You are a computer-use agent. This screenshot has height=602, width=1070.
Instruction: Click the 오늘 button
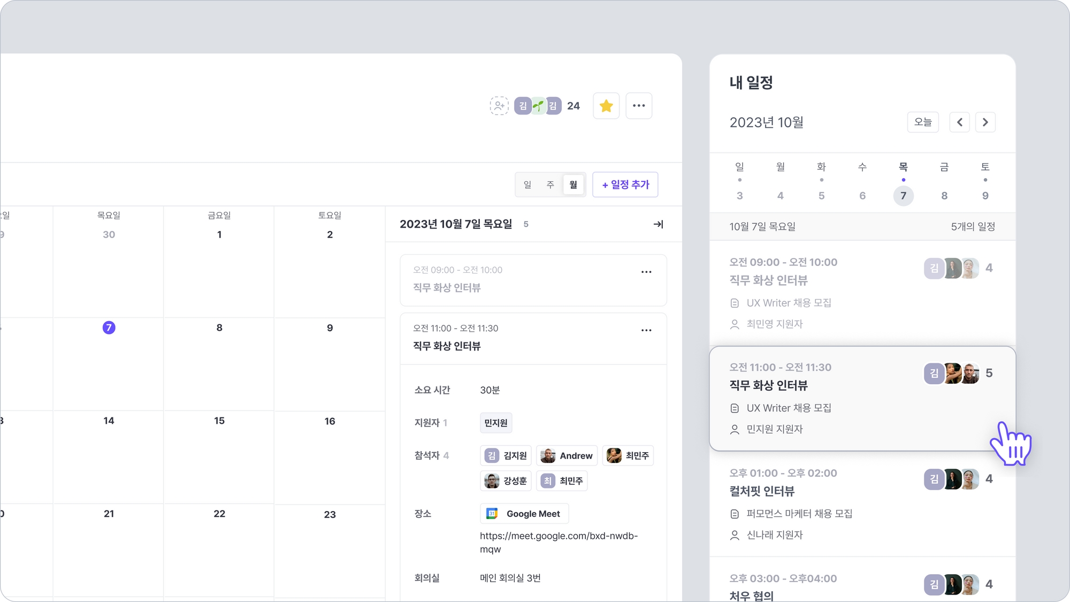923,123
